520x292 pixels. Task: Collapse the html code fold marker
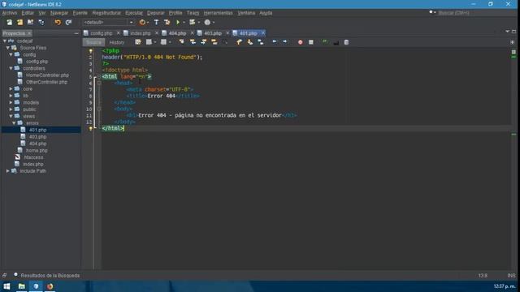coord(99,76)
